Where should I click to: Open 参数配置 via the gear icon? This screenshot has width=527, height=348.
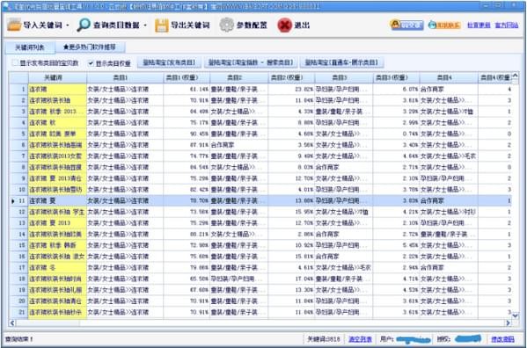[x=226, y=25]
